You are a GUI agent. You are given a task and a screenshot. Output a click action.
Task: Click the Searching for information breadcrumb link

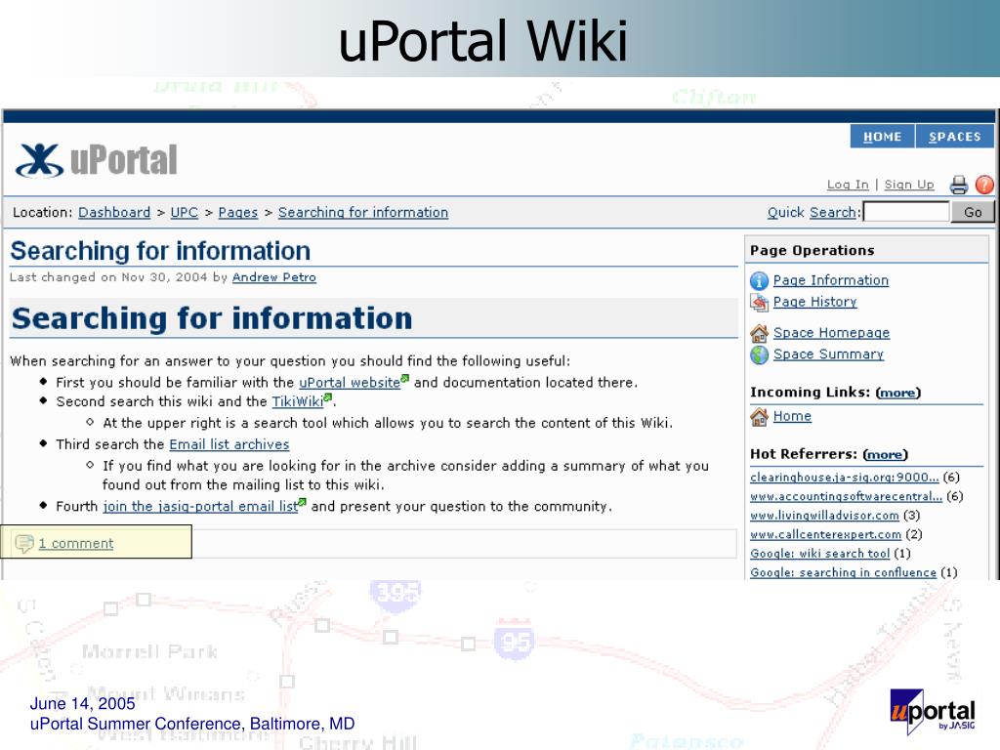363,212
